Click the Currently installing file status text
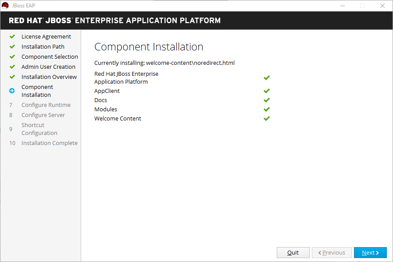Screen dimensions: 393x262 click(164, 63)
